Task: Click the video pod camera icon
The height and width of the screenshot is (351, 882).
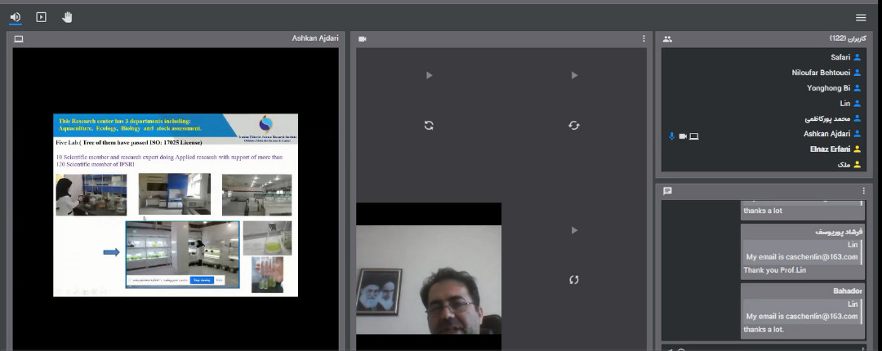Action: click(x=362, y=39)
